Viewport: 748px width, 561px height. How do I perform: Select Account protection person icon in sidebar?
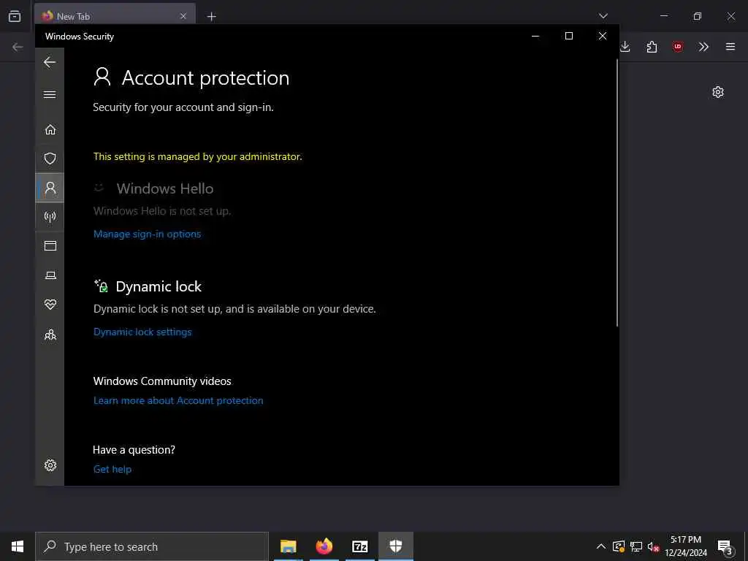50,188
